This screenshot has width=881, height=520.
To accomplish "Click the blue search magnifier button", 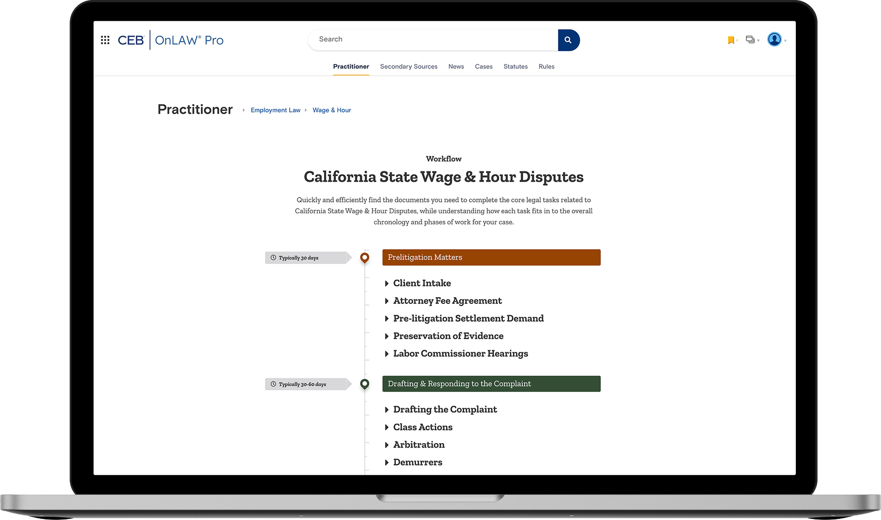I will [x=568, y=40].
